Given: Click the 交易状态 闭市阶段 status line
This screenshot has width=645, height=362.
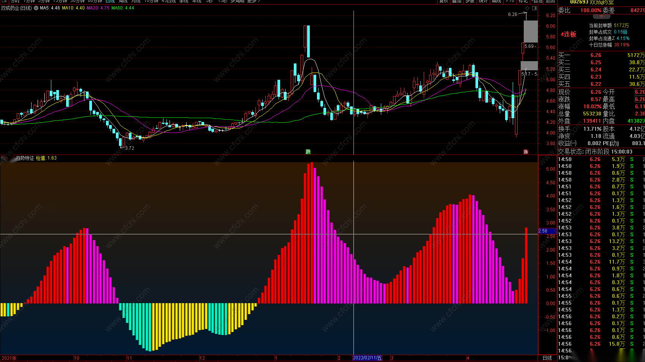Looking at the screenshot, I should tap(595, 152).
